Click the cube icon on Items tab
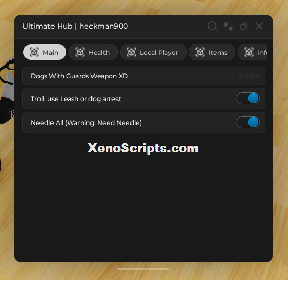 tap(200, 52)
